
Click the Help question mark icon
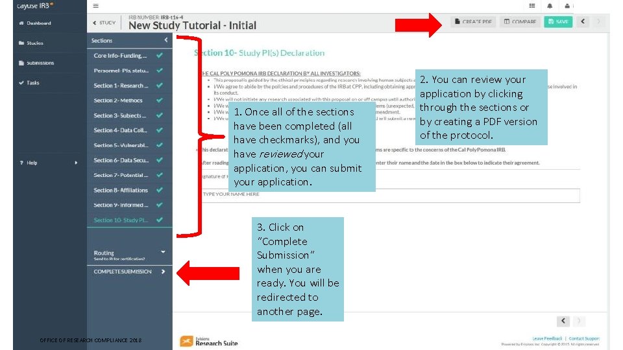21,163
